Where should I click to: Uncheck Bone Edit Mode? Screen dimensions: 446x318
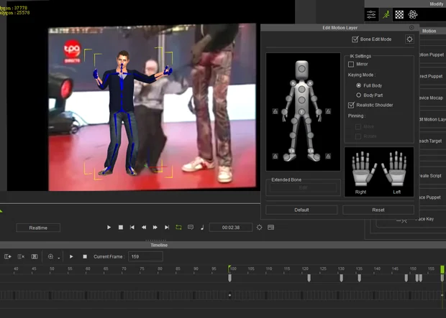click(355, 39)
